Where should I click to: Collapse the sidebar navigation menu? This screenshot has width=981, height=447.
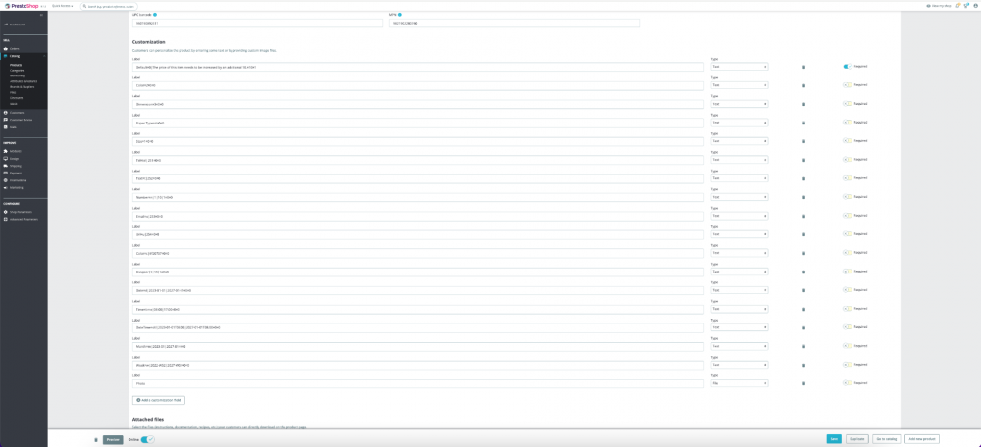(41, 14)
